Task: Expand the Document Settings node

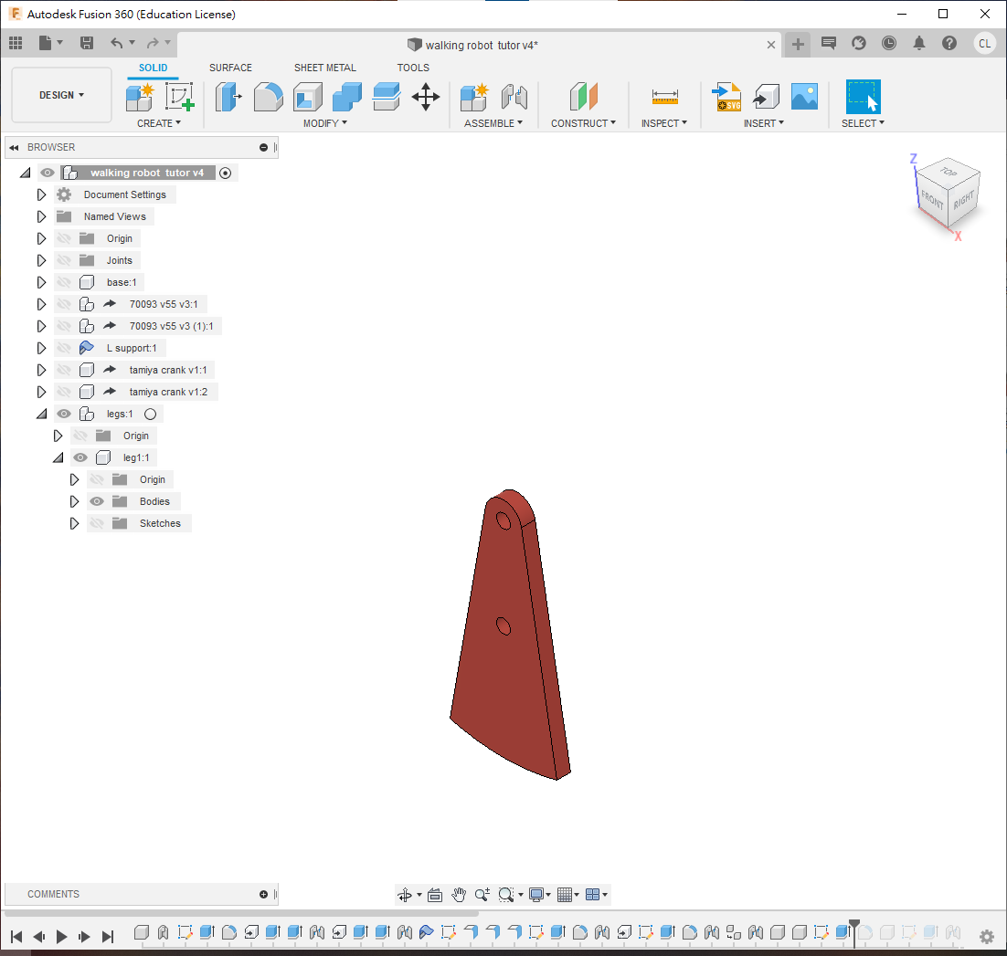Action: (x=41, y=194)
